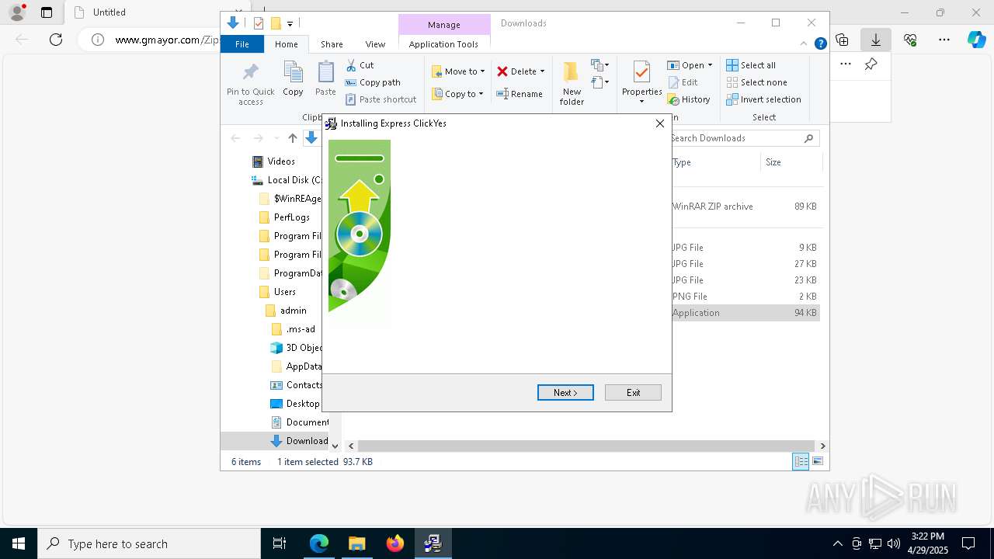Screen dimensions: 994x559
Task: Click Select none in ribbon
Action: (756, 82)
